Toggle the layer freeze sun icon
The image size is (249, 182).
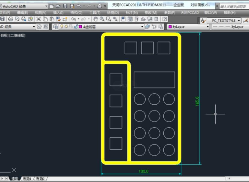(x=66, y=27)
